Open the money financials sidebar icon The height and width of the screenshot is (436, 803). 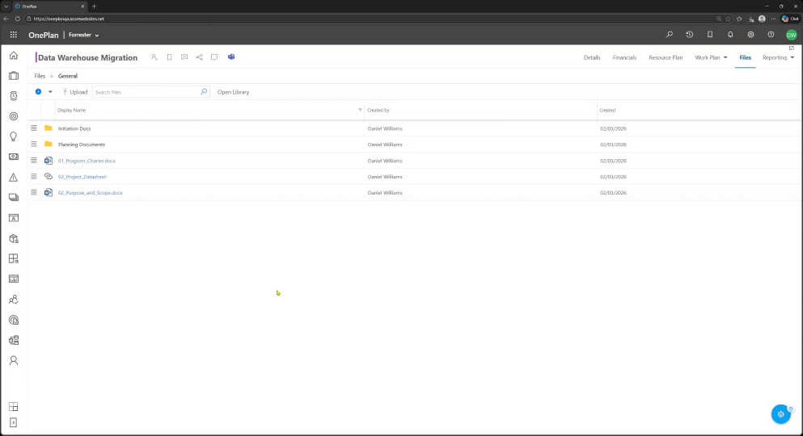tap(13, 157)
